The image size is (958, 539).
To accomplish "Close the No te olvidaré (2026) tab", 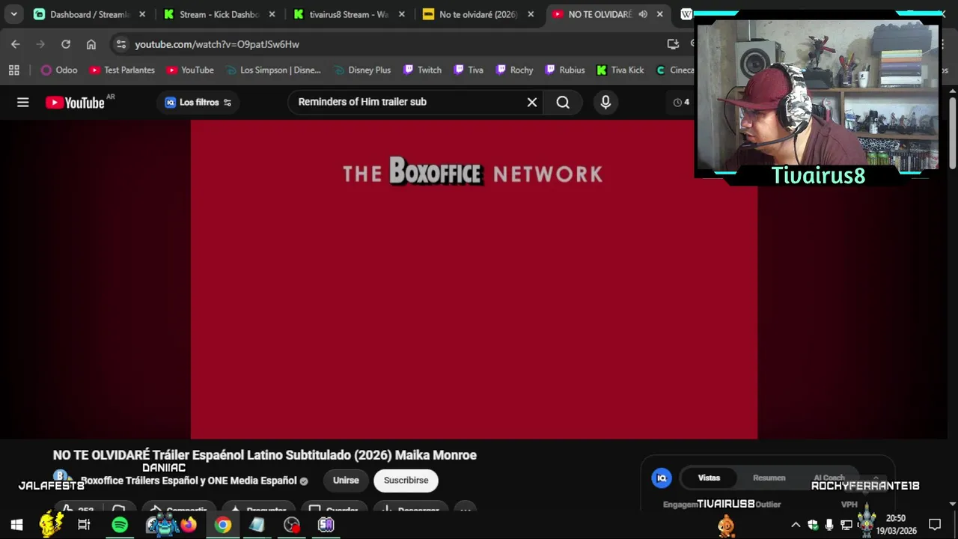I will tap(531, 14).
